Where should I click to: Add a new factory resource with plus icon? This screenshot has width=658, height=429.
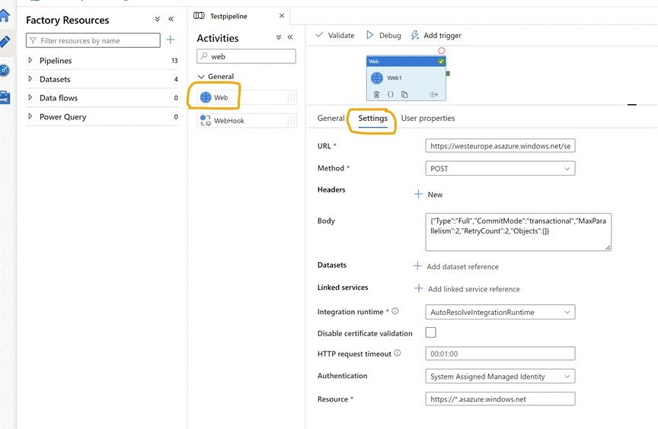tap(171, 40)
